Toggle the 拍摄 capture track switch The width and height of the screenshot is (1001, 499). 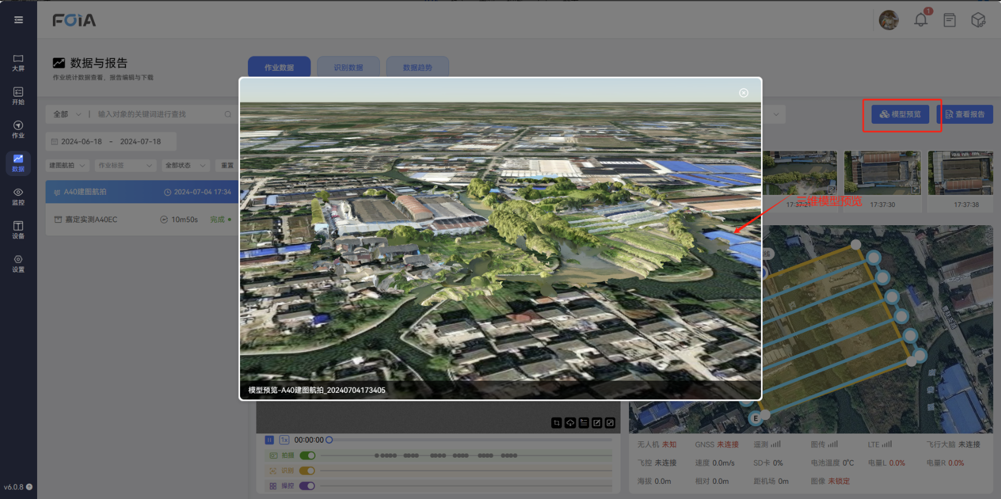click(307, 455)
